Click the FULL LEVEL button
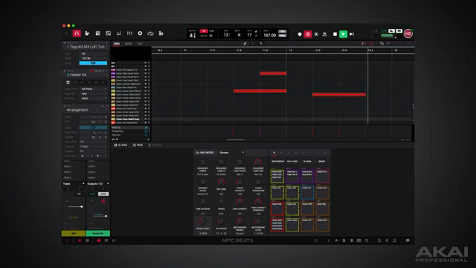Screen dimensions: 476x268 (292, 162)
